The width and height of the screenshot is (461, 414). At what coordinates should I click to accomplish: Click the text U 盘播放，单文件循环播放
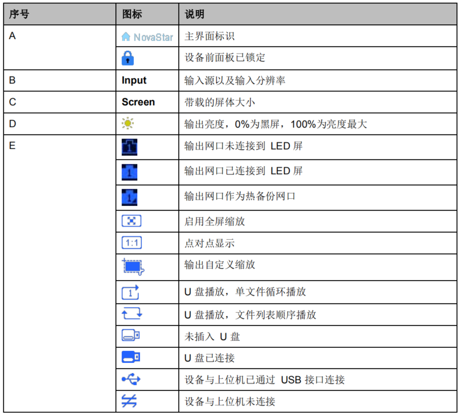(x=245, y=292)
